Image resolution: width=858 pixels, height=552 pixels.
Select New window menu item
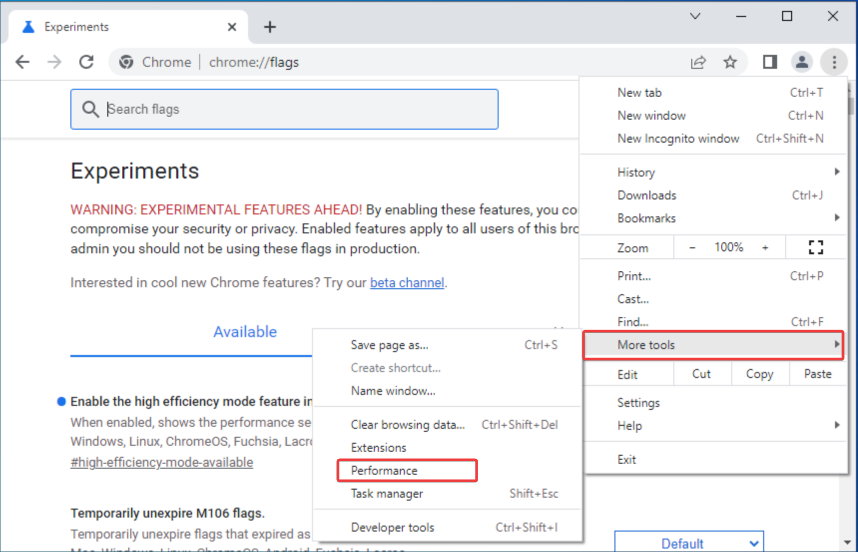tap(714, 116)
